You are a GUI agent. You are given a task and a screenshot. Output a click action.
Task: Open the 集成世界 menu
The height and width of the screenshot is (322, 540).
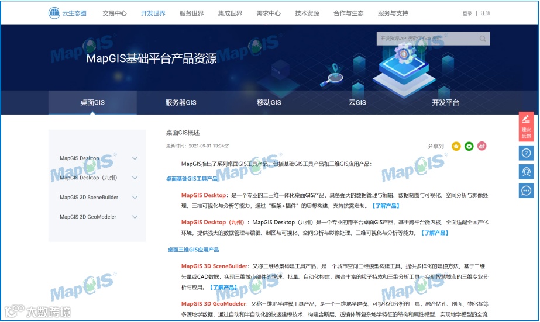(x=230, y=13)
